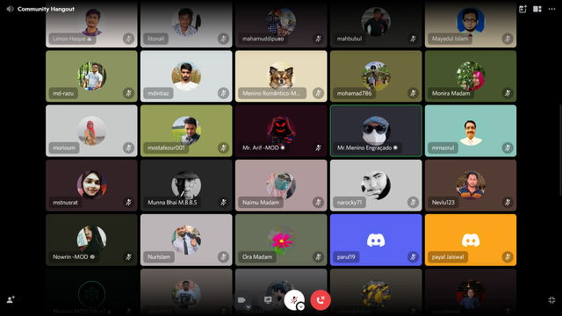The image size is (562, 316).
Task: Click the vertical scrollbar on the right edge
Action: 560,150
